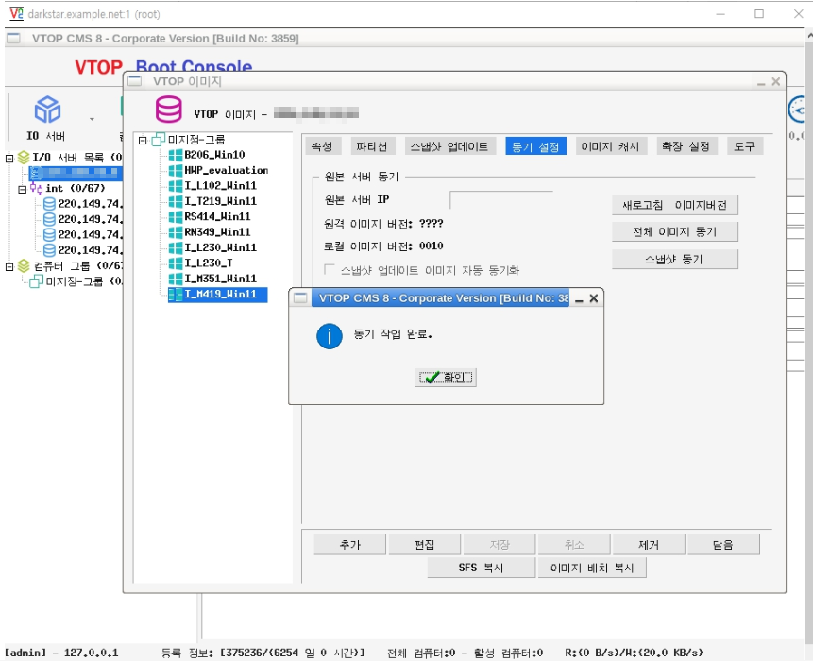The width and height of the screenshot is (813, 661).
Task: Open the 도구 tab
Action: (745, 146)
